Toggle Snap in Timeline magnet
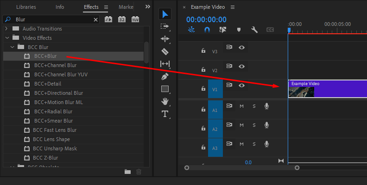The height and width of the screenshot is (185, 367). click(x=207, y=30)
